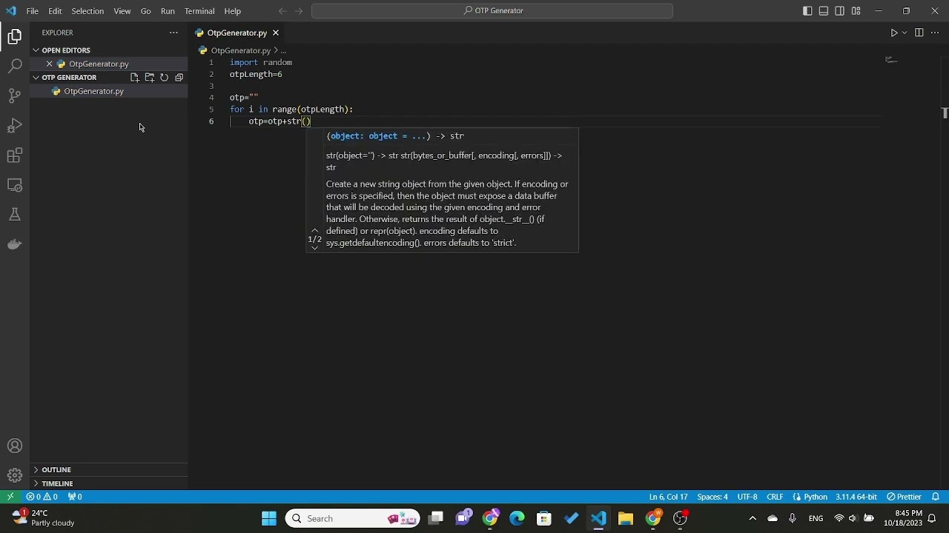Open the View menu

[122, 11]
